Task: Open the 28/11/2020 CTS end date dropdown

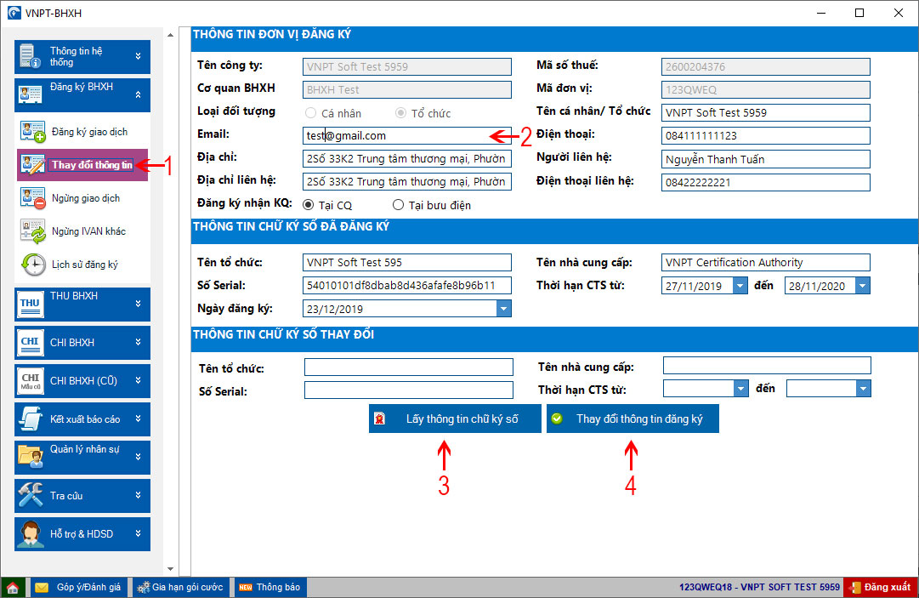Action: tap(862, 286)
